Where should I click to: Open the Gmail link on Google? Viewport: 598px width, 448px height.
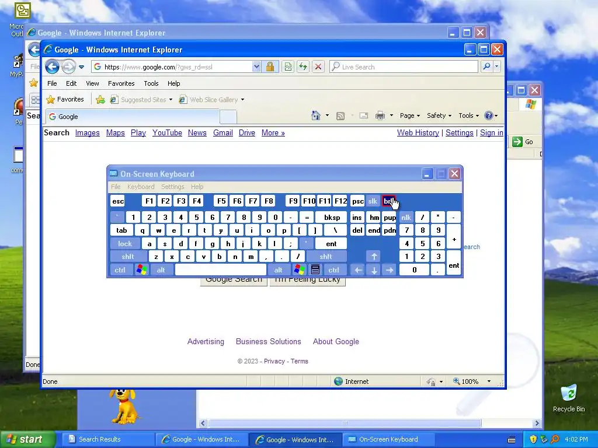222,132
